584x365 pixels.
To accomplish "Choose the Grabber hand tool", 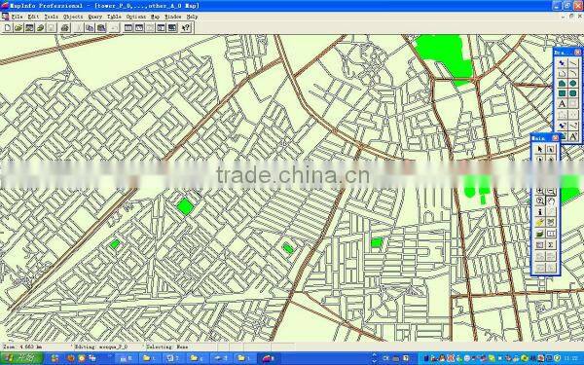I will click(x=551, y=201).
